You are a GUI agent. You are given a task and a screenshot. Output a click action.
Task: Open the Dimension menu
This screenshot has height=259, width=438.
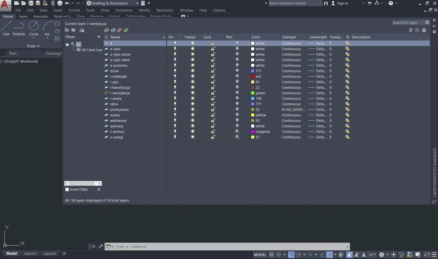coord(124,10)
